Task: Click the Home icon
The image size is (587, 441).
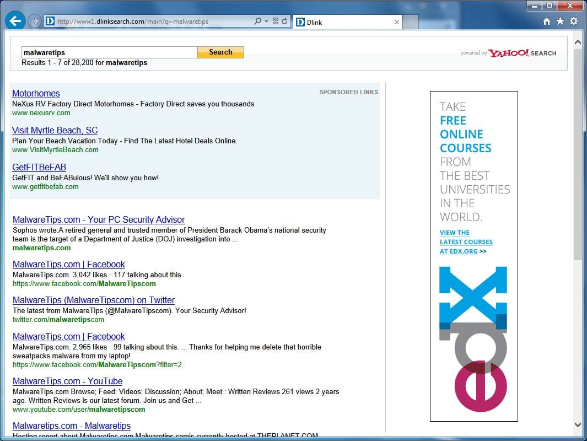Action: click(x=547, y=21)
